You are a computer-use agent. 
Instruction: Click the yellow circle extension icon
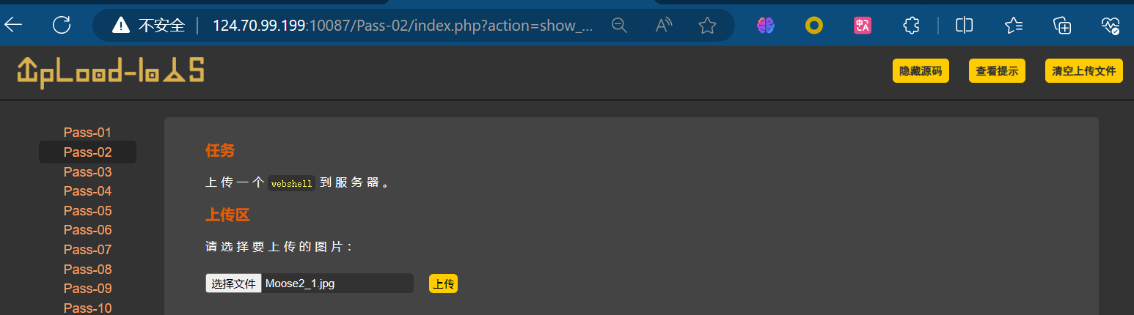pos(814,26)
